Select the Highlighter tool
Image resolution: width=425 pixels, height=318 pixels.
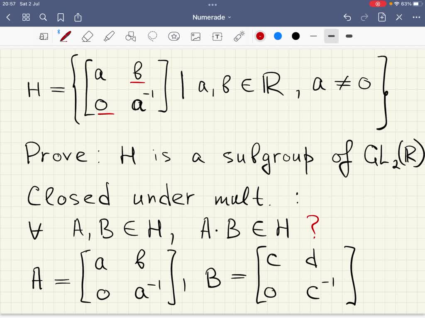[x=109, y=36]
